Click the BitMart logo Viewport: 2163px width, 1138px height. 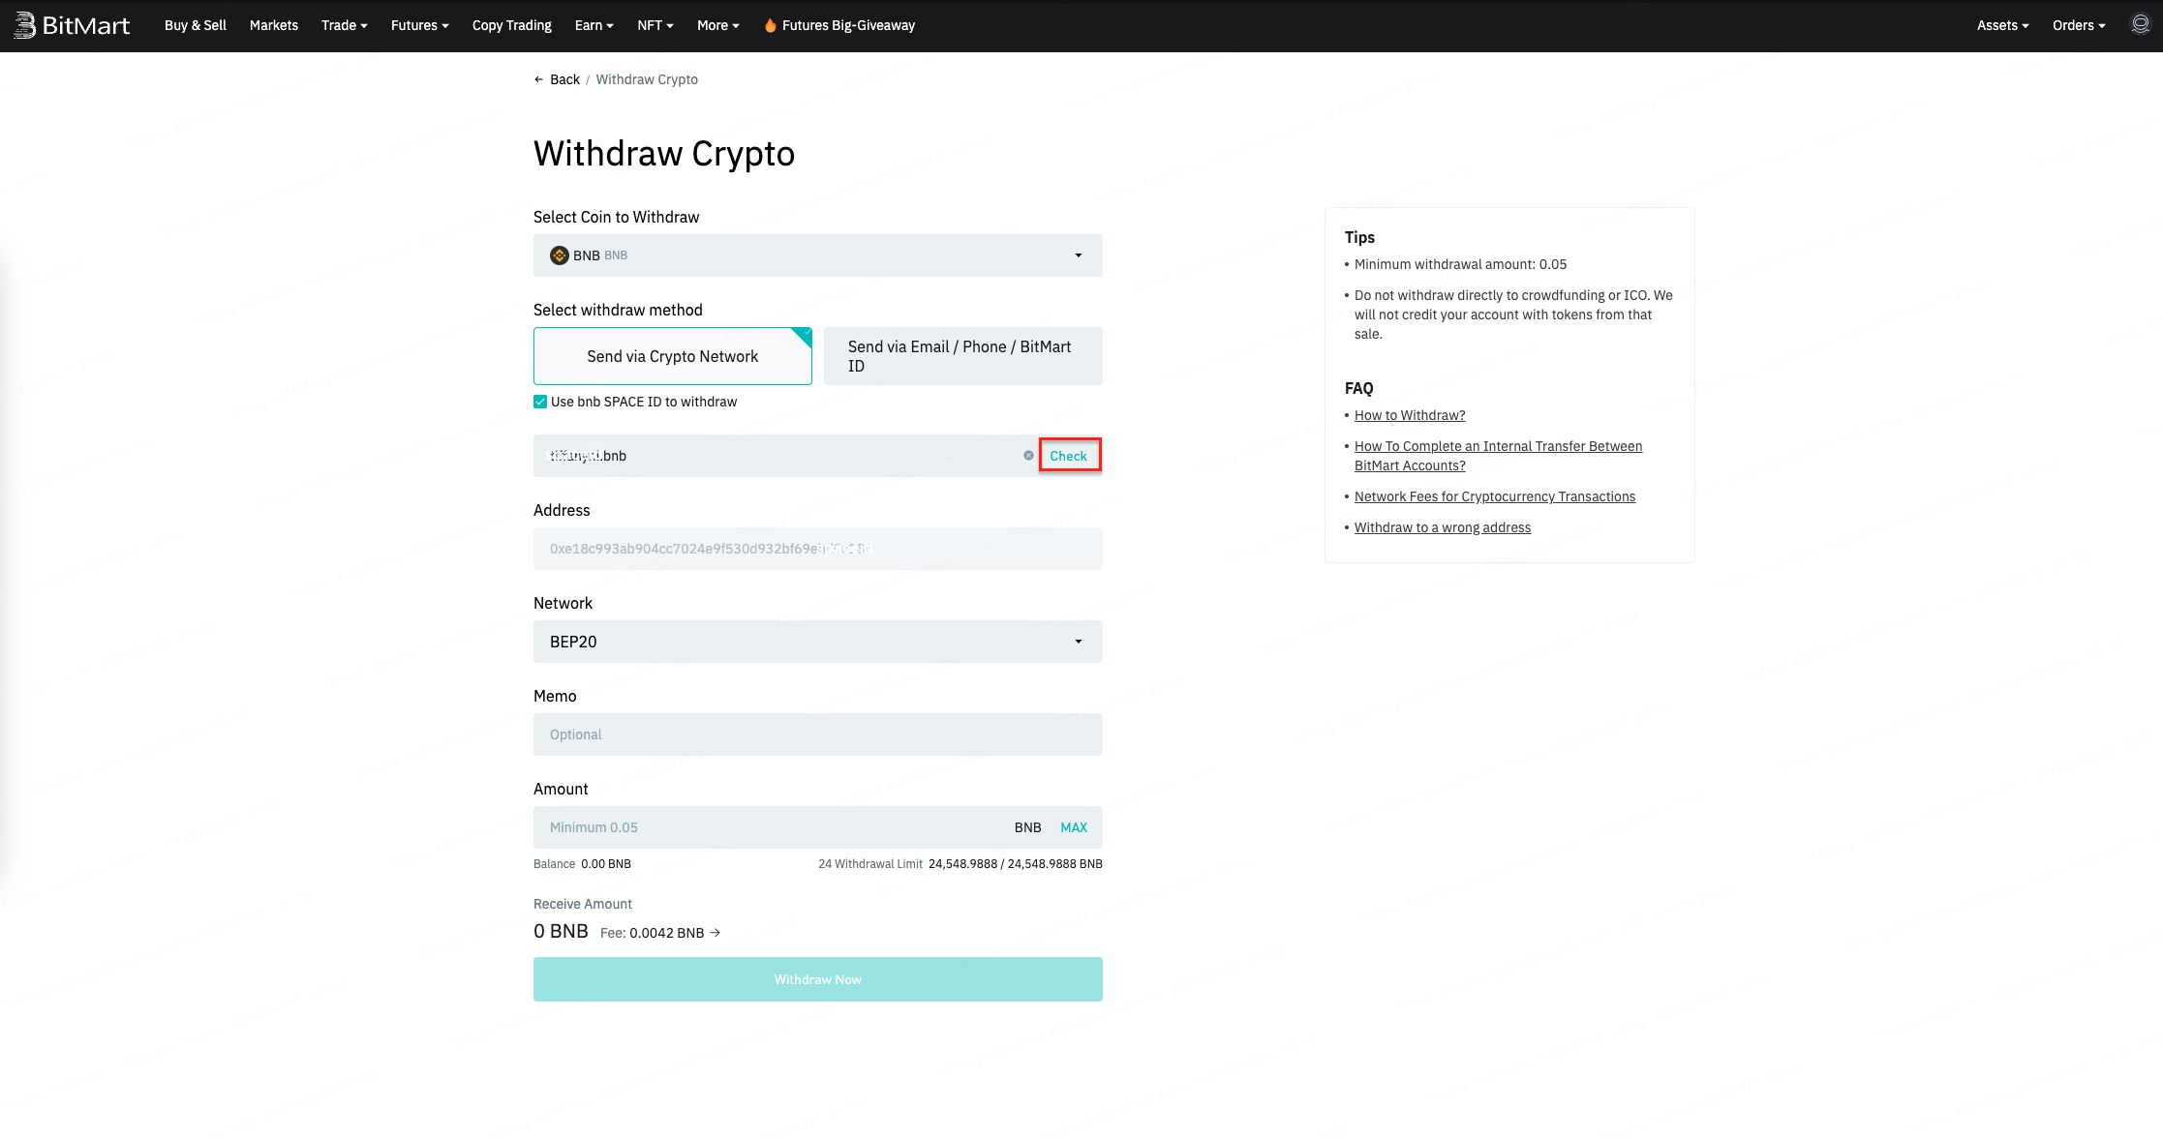click(x=72, y=25)
